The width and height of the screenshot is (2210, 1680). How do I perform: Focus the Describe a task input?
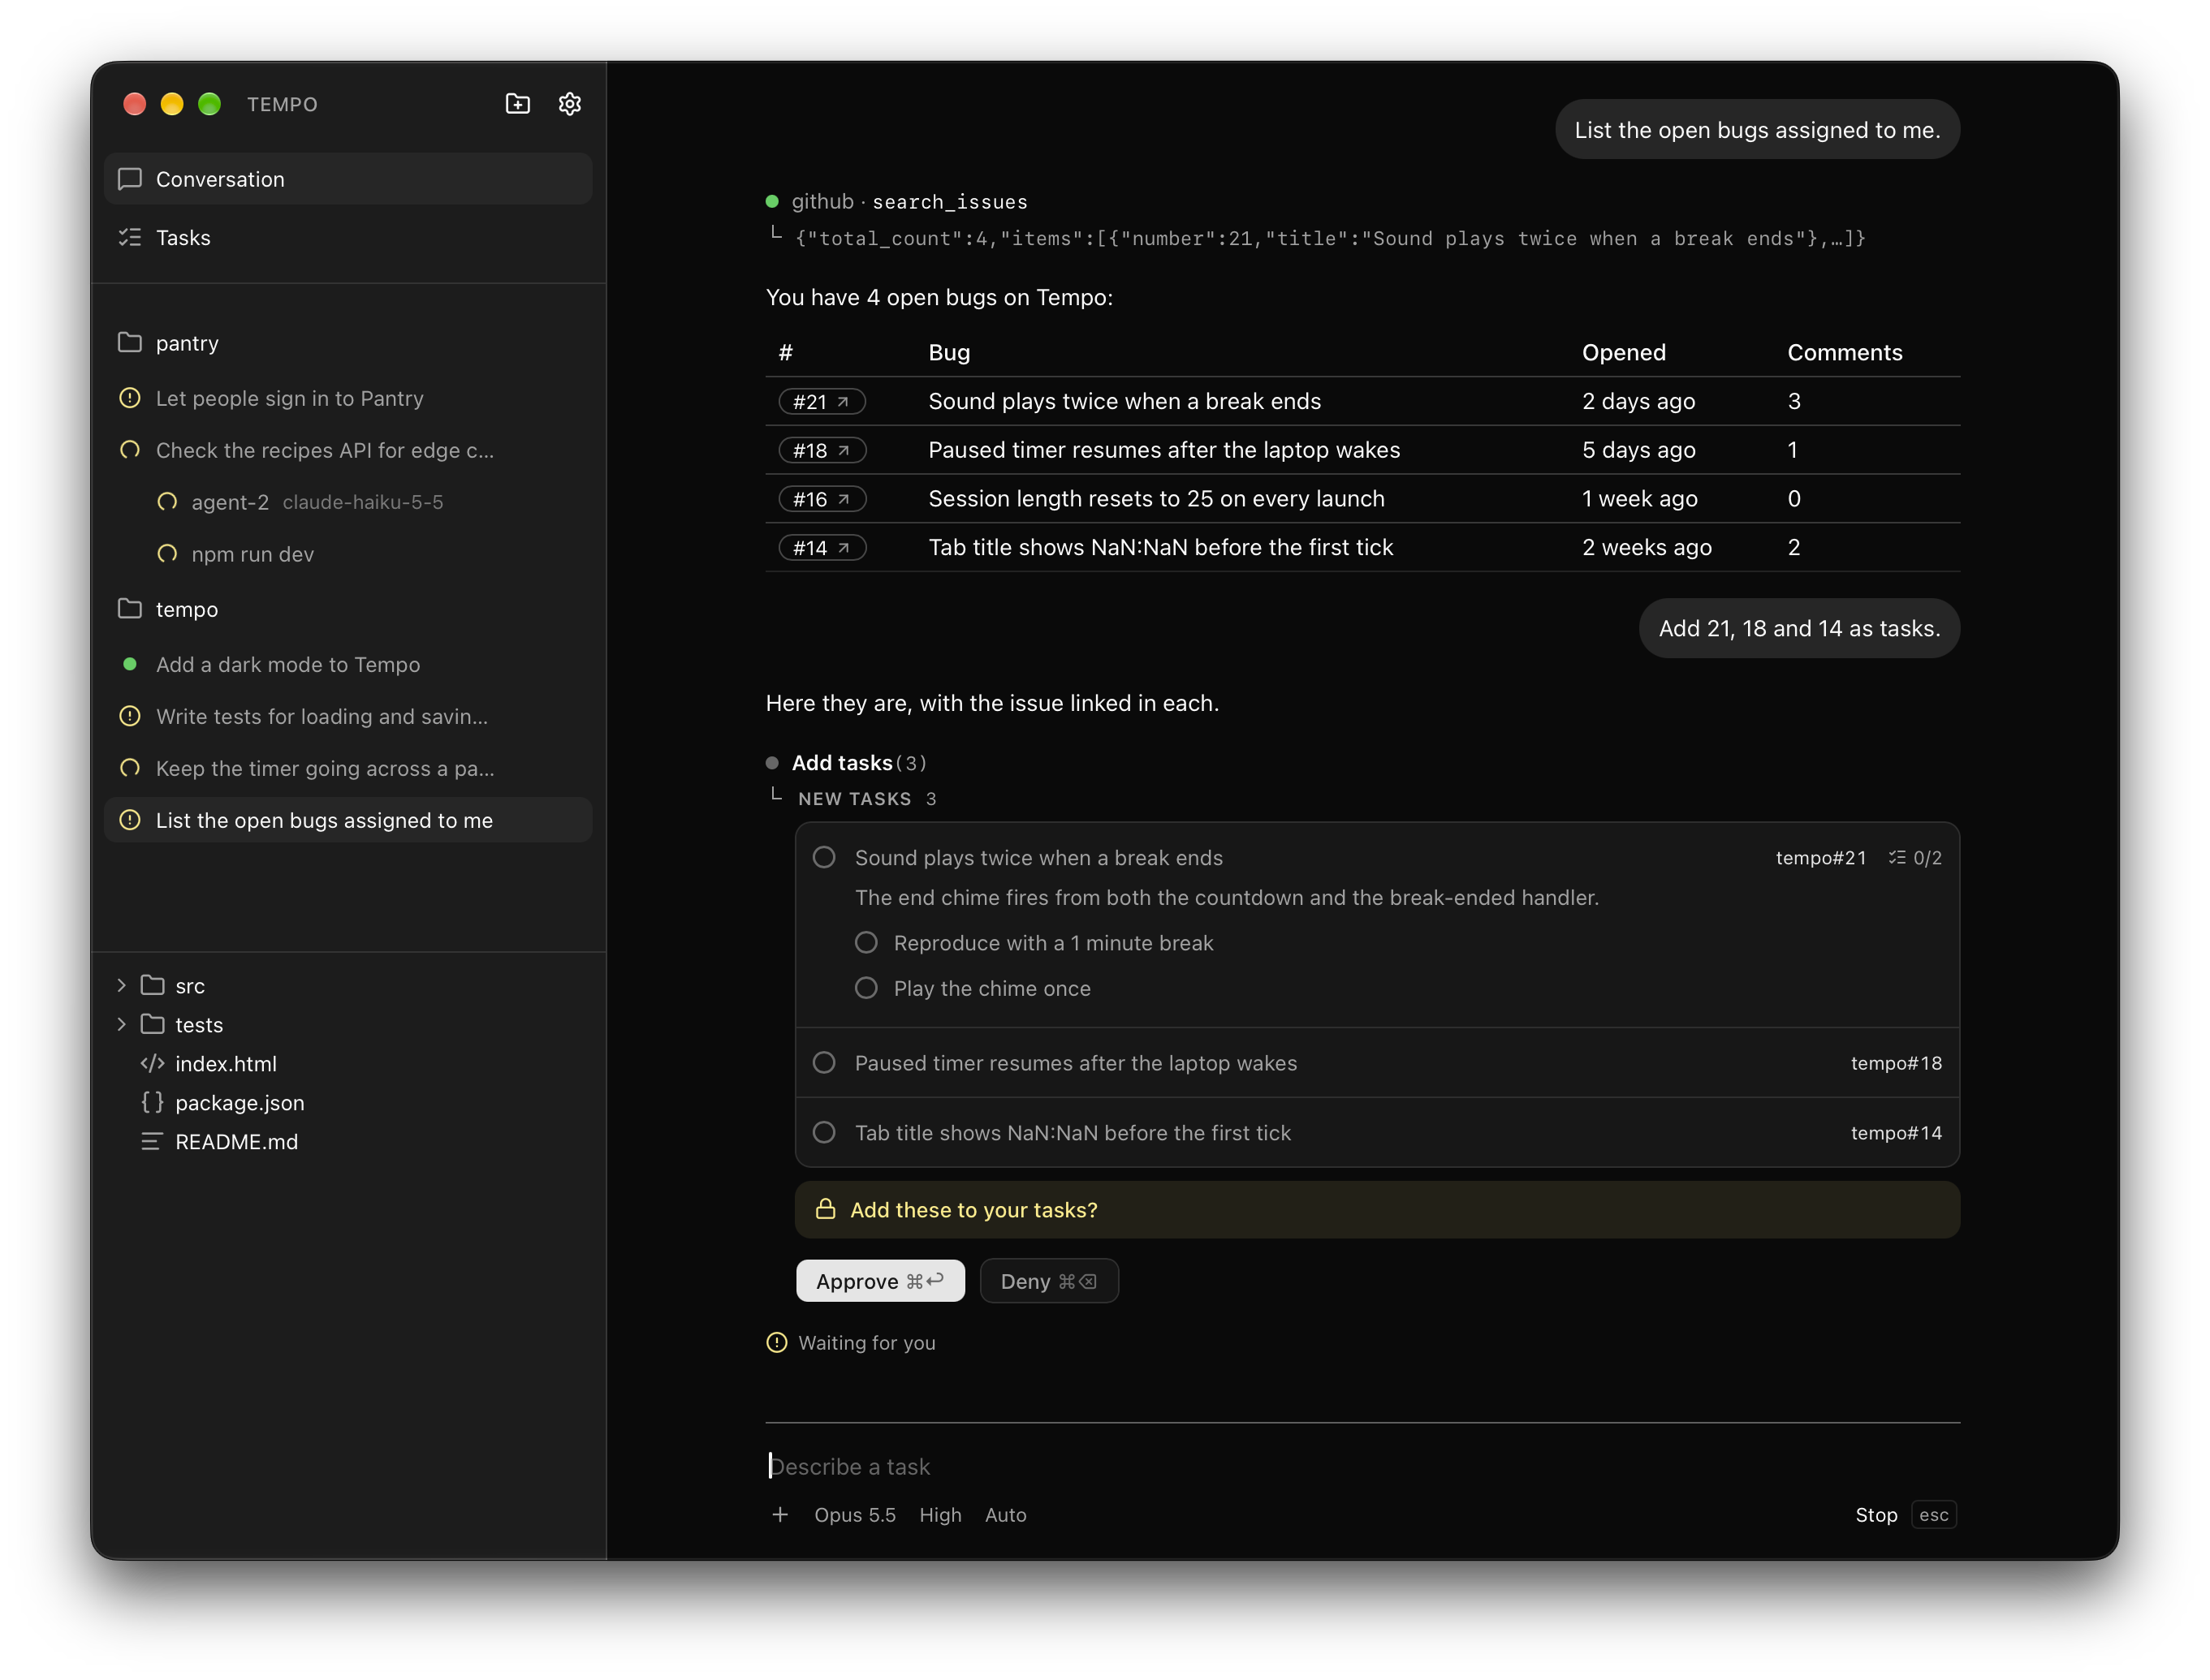1362,1466
